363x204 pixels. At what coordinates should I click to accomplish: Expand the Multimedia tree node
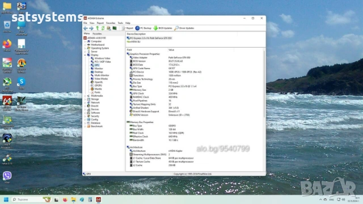coord(85,96)
